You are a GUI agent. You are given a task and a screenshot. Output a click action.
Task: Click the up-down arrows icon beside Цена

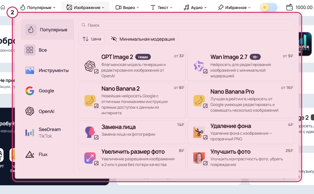tap(86, 39)
